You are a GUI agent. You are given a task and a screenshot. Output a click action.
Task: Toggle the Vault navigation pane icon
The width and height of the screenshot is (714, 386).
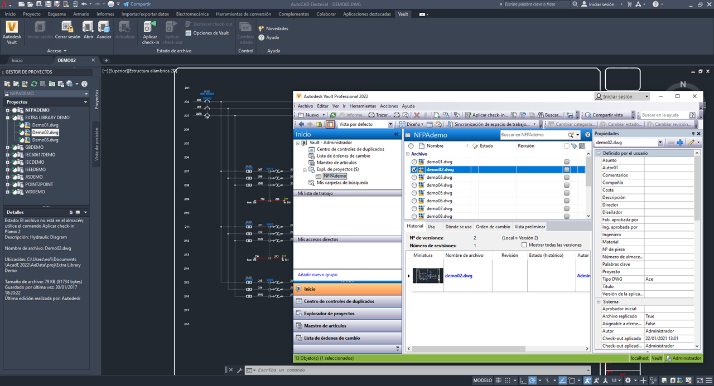pyautogui.click(x=330, y=124)
